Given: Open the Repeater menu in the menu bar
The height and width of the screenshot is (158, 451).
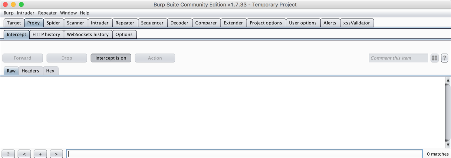Looking at the screenshot, I should coord(48,13).
